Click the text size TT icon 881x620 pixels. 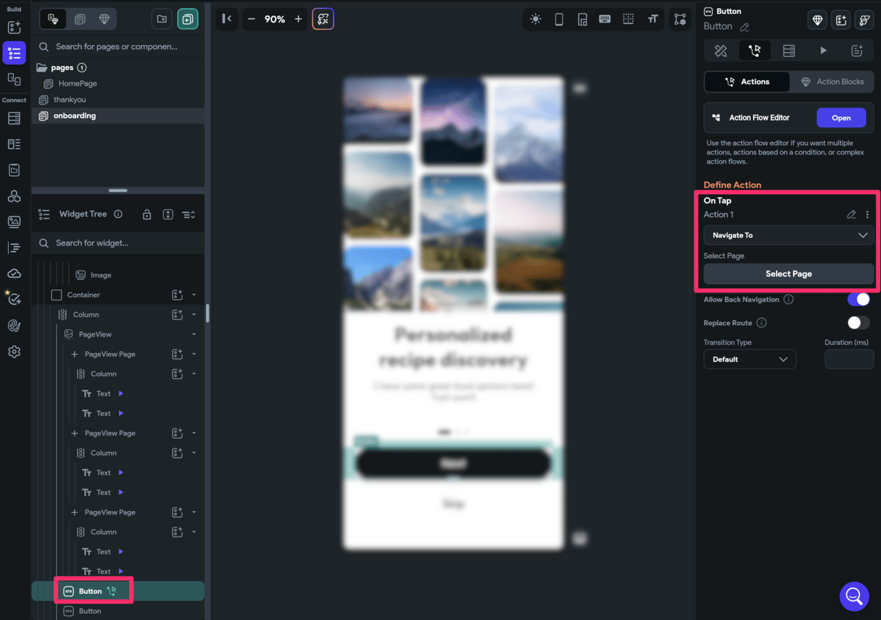653,19
